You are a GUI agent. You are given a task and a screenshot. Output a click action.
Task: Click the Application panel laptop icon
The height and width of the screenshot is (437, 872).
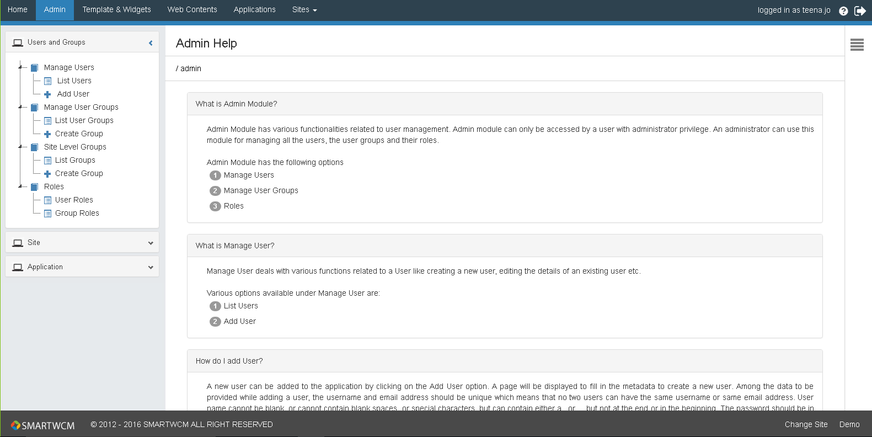[18, 267]
